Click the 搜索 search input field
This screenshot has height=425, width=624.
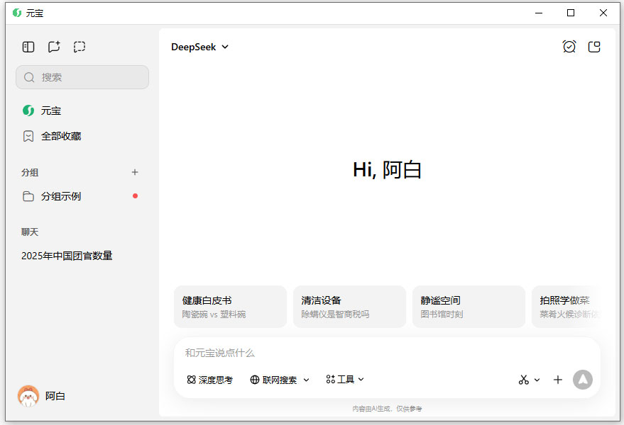(x=82, y=77)
